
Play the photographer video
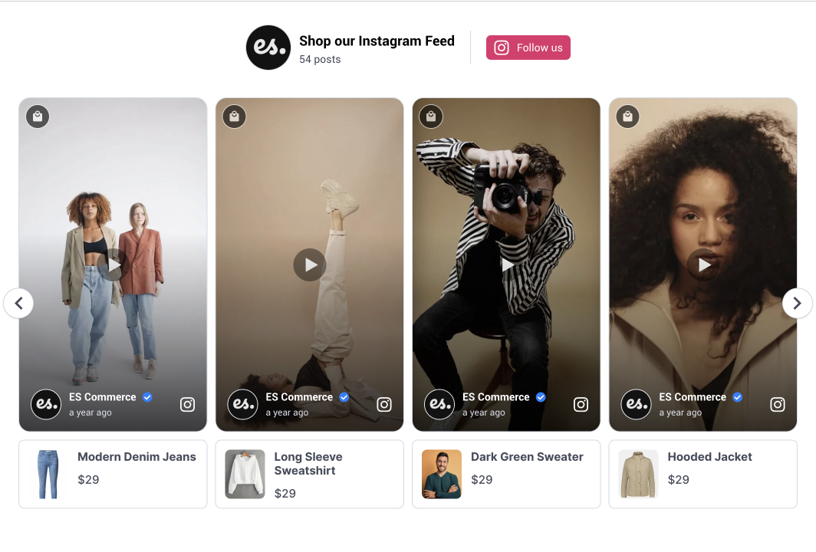point(506,264)
